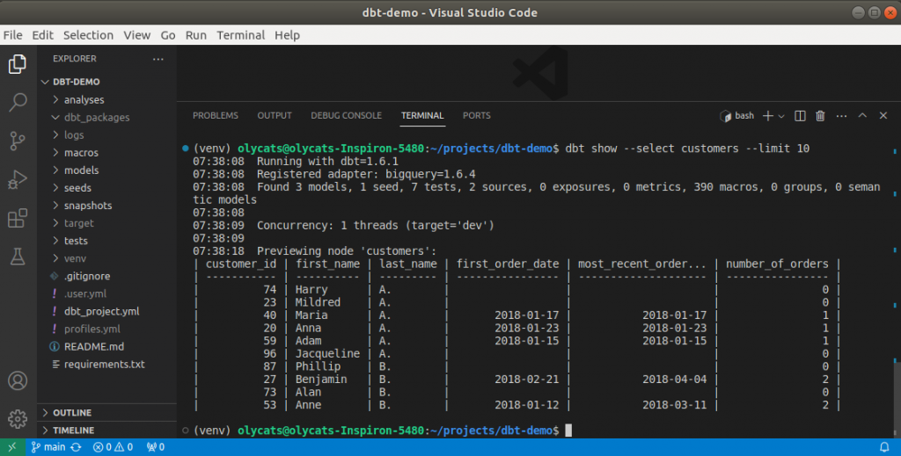
Task: Expand the seeds folder
Action: [106, 187]
